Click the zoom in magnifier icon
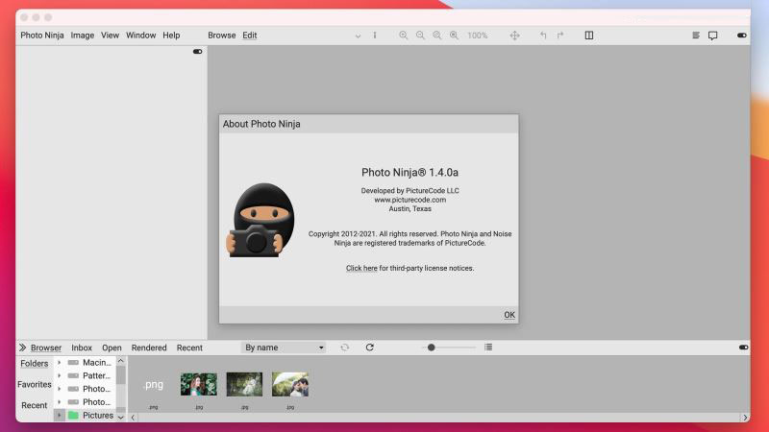 [403, 36]
